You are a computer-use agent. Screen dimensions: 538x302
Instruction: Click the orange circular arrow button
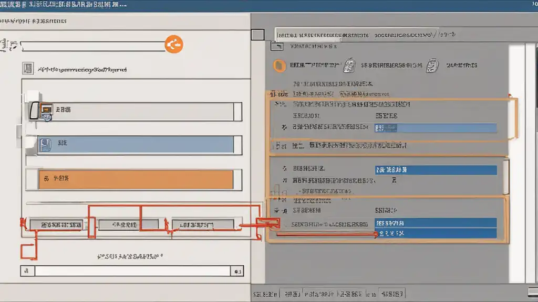(173, 44)
